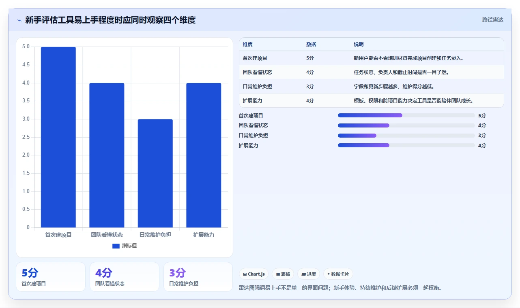
Task: Click the 日常维护负担 progress bar
Action: pos(406,136)
